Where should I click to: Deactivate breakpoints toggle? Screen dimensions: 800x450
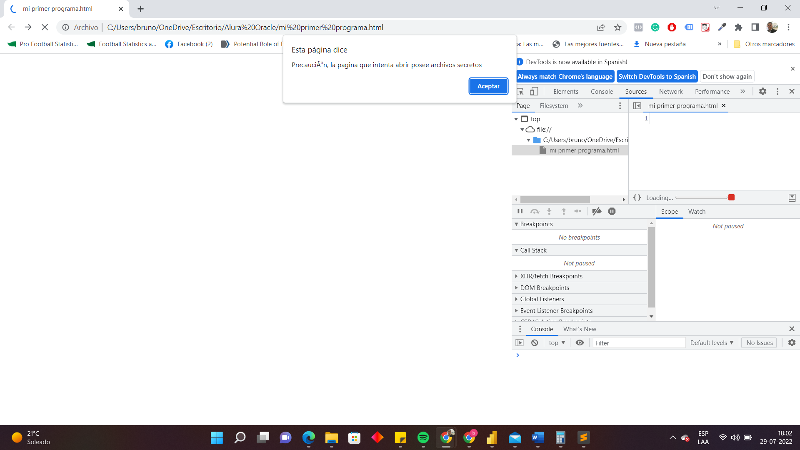pos(597,212)
